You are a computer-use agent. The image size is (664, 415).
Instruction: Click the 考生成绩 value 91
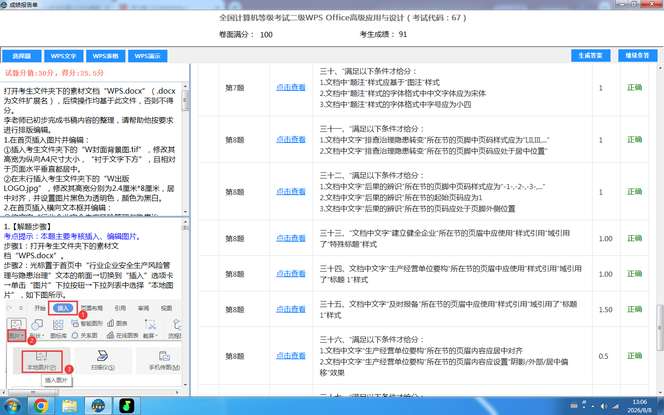[x=403, y=34]
